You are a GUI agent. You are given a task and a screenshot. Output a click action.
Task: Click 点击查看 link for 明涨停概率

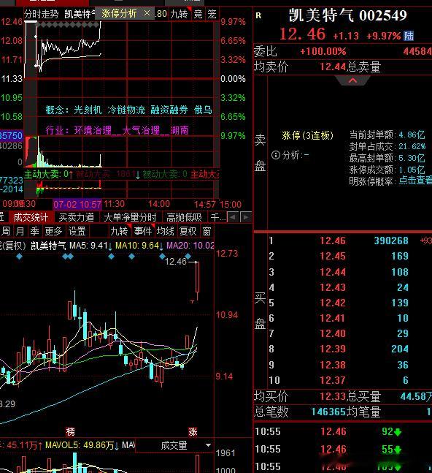point(415,181)
